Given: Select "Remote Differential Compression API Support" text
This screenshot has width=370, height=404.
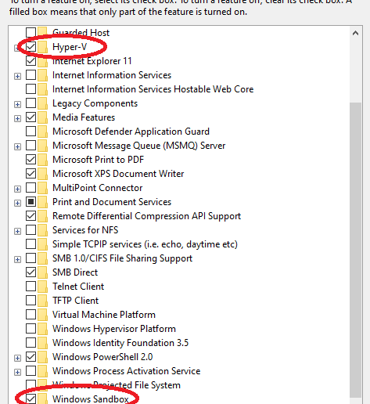Looking at the screenshot, I should [146, 216].
